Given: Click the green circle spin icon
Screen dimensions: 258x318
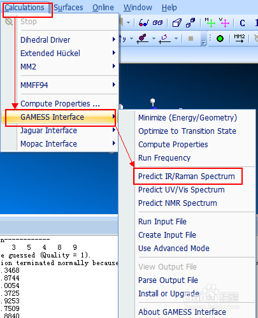Looking at the screenshot, I should pos(220,39).
